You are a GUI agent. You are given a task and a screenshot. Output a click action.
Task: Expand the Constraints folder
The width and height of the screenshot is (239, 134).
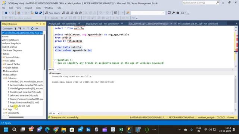click(x=4, y=113)
